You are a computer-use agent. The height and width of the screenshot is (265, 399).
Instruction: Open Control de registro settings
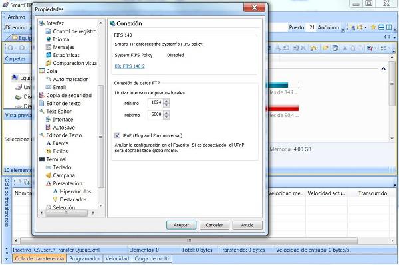pyautogui.click(x=74, y=31)
